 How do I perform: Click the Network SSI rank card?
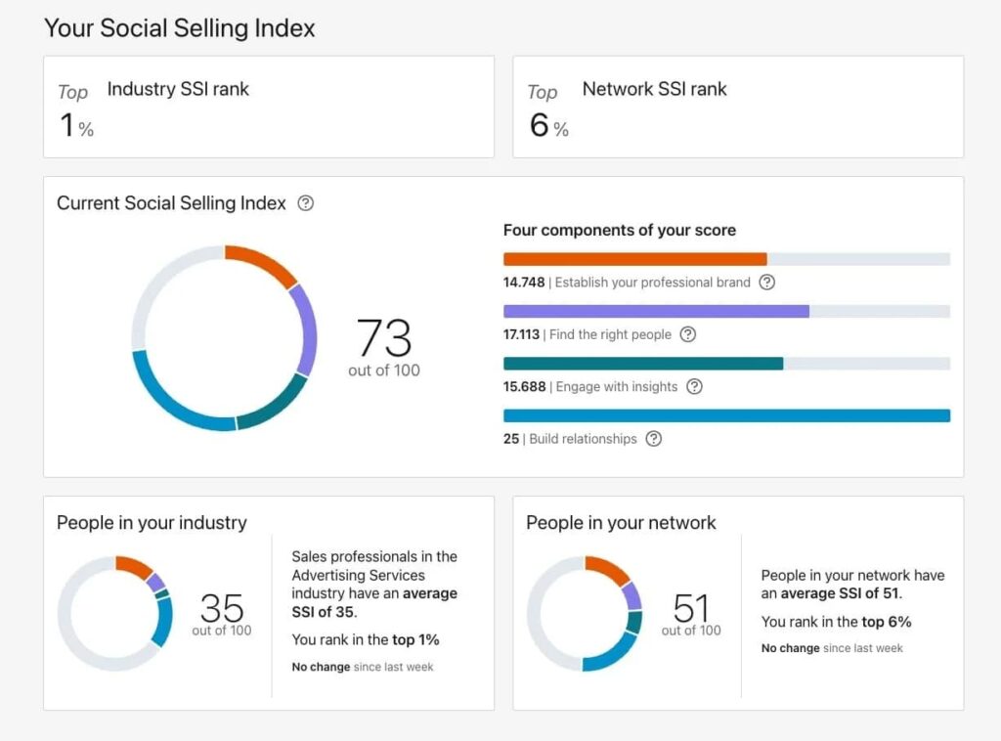(739, 108)
